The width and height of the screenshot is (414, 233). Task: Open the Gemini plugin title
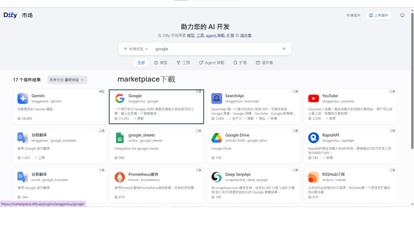(38, 95)
